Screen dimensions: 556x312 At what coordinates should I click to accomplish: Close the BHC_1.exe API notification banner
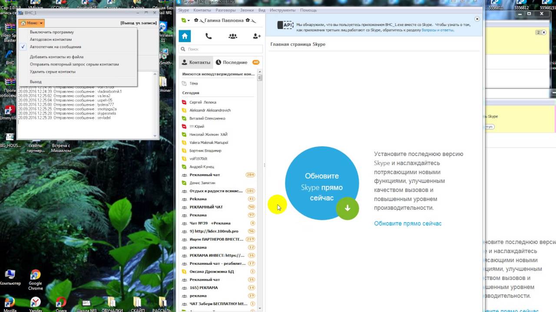tap(477, 19)
